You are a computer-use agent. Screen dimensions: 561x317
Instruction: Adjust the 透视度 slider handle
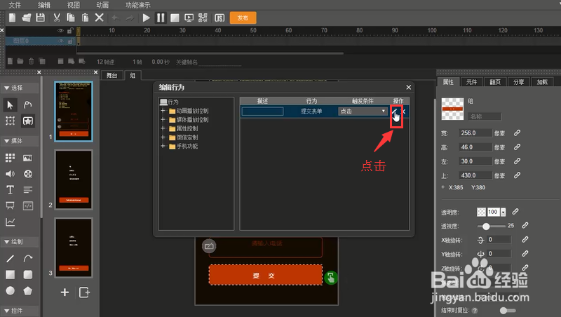(486, 226)
